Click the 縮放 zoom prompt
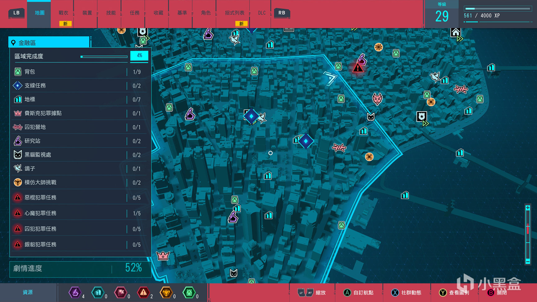The height and width of the screenshot is (302, 537). click(x=312, y=292)
